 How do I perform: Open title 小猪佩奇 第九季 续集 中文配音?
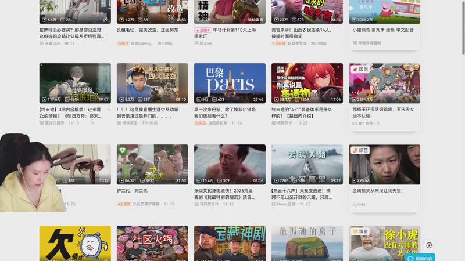(383, 30)
